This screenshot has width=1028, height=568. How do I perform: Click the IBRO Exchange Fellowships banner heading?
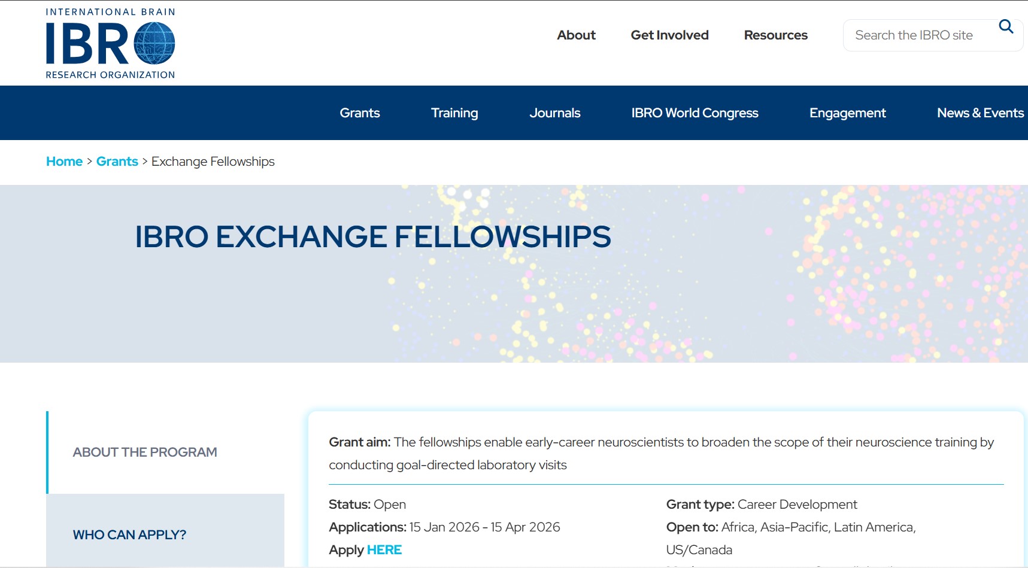click(x=372, y=237)
